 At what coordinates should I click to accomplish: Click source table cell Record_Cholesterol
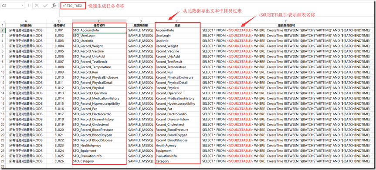click(177, 124)
